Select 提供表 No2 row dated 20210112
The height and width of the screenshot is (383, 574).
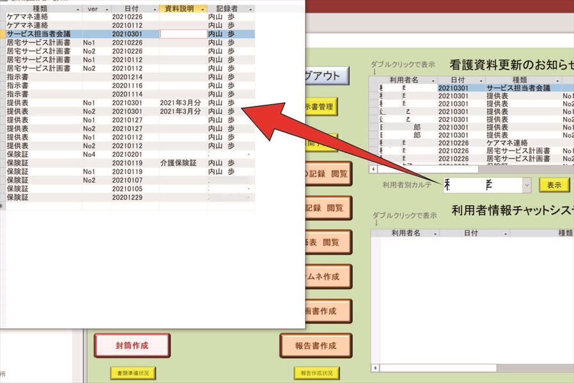click(x=130, y=146)
